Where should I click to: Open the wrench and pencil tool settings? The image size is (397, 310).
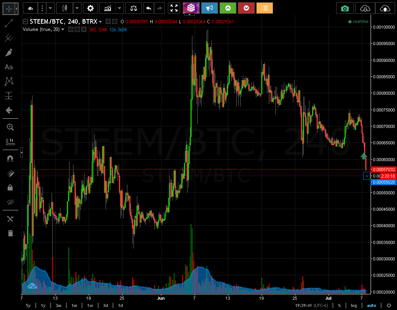coord(10,219)
